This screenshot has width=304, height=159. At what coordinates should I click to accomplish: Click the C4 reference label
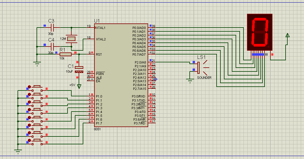(51, 40)
